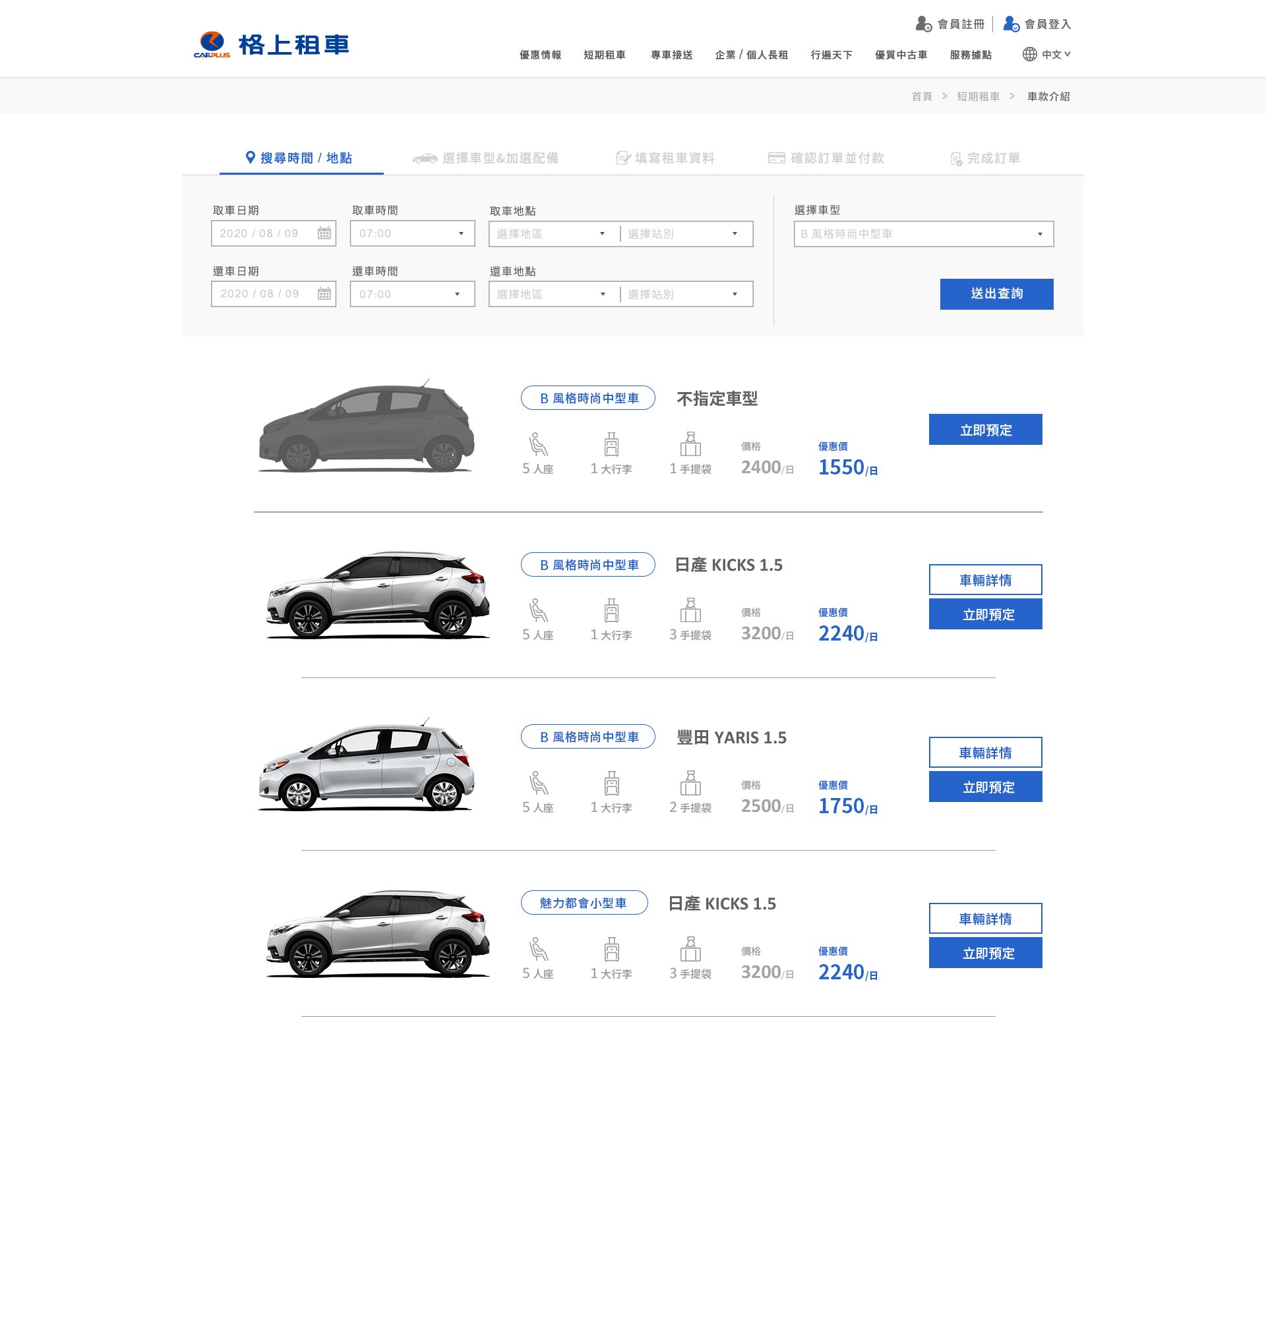
Task: Click 車輛詳情 for B 風格時尚中型車 KICKS
Action: [986, 580]
